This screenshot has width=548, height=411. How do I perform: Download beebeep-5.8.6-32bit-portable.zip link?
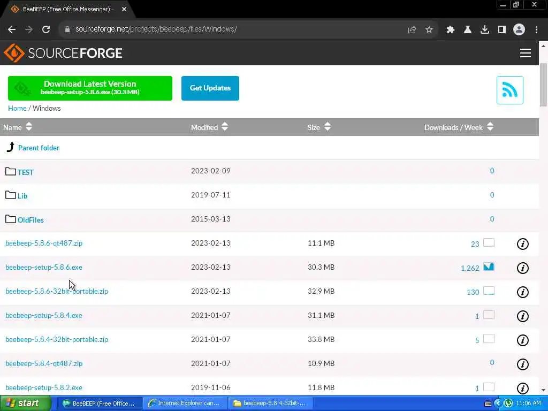(57, 292)
